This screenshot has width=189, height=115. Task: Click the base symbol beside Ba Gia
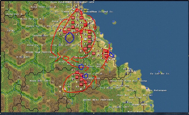(x=126, y=102)
